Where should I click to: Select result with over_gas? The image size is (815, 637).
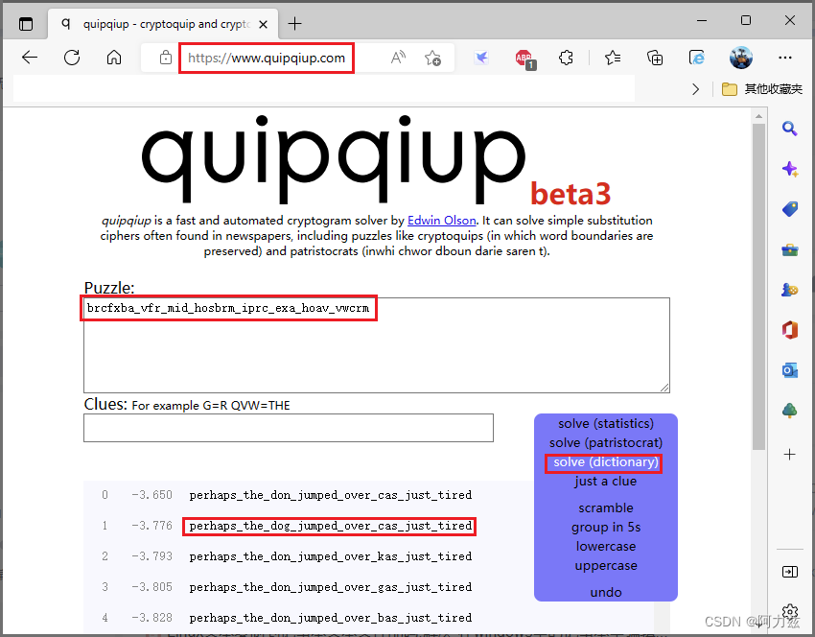tap(331, 587)
